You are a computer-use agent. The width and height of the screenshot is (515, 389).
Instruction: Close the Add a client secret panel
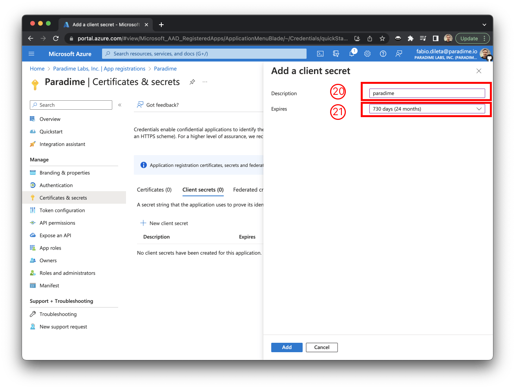pyautogui.click(x=479, y=71)
